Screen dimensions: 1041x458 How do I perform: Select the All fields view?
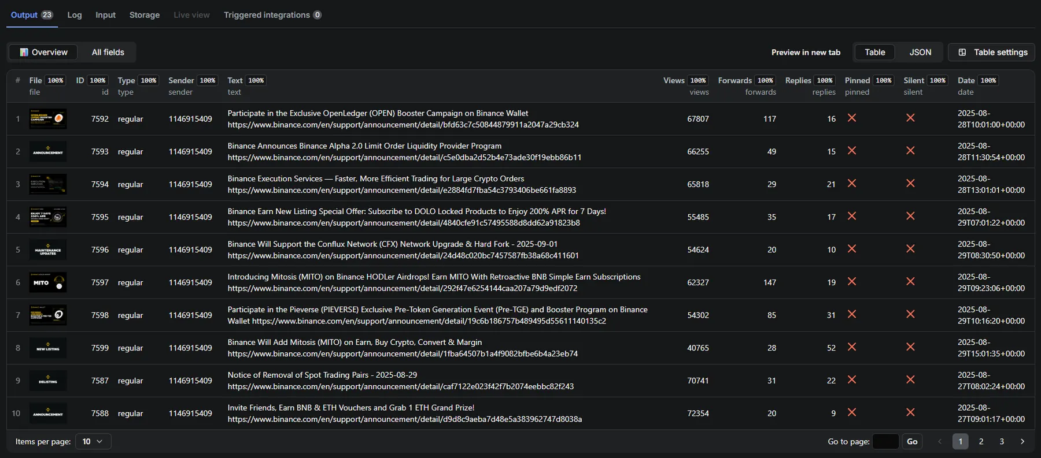click(x=108, y=52)
